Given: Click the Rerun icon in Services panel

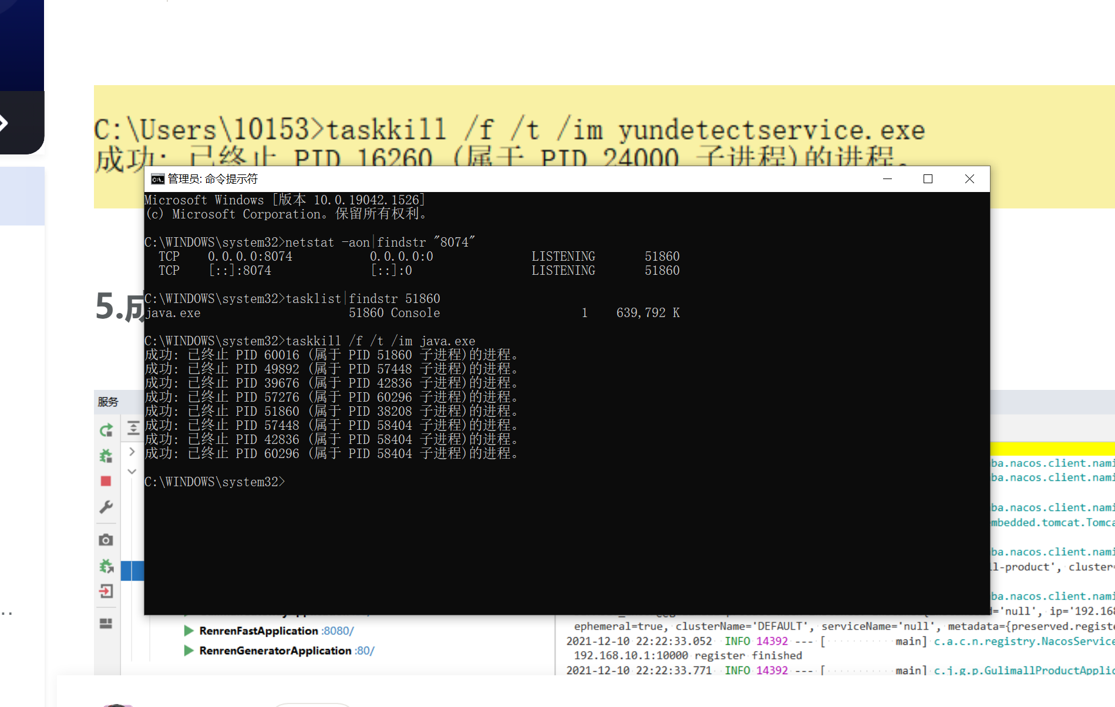Looking at the screenshot, I should coord(106,430).
